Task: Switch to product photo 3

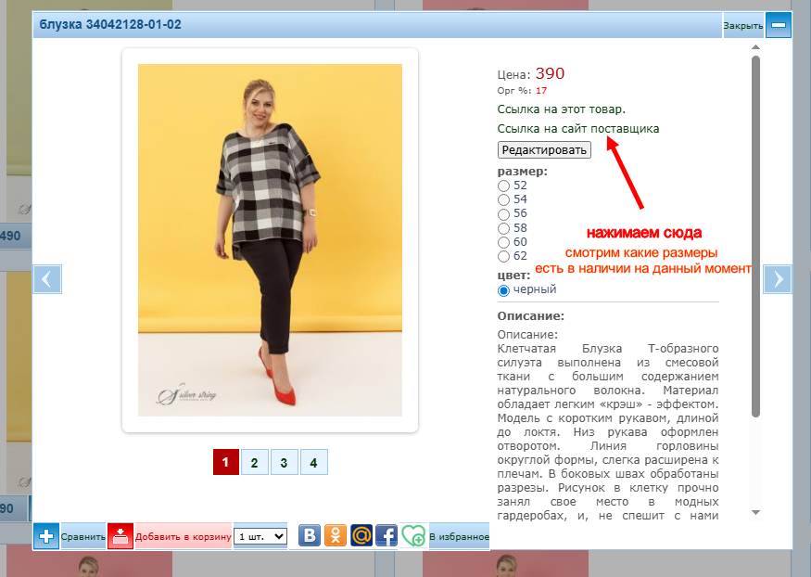Action: 284,462
